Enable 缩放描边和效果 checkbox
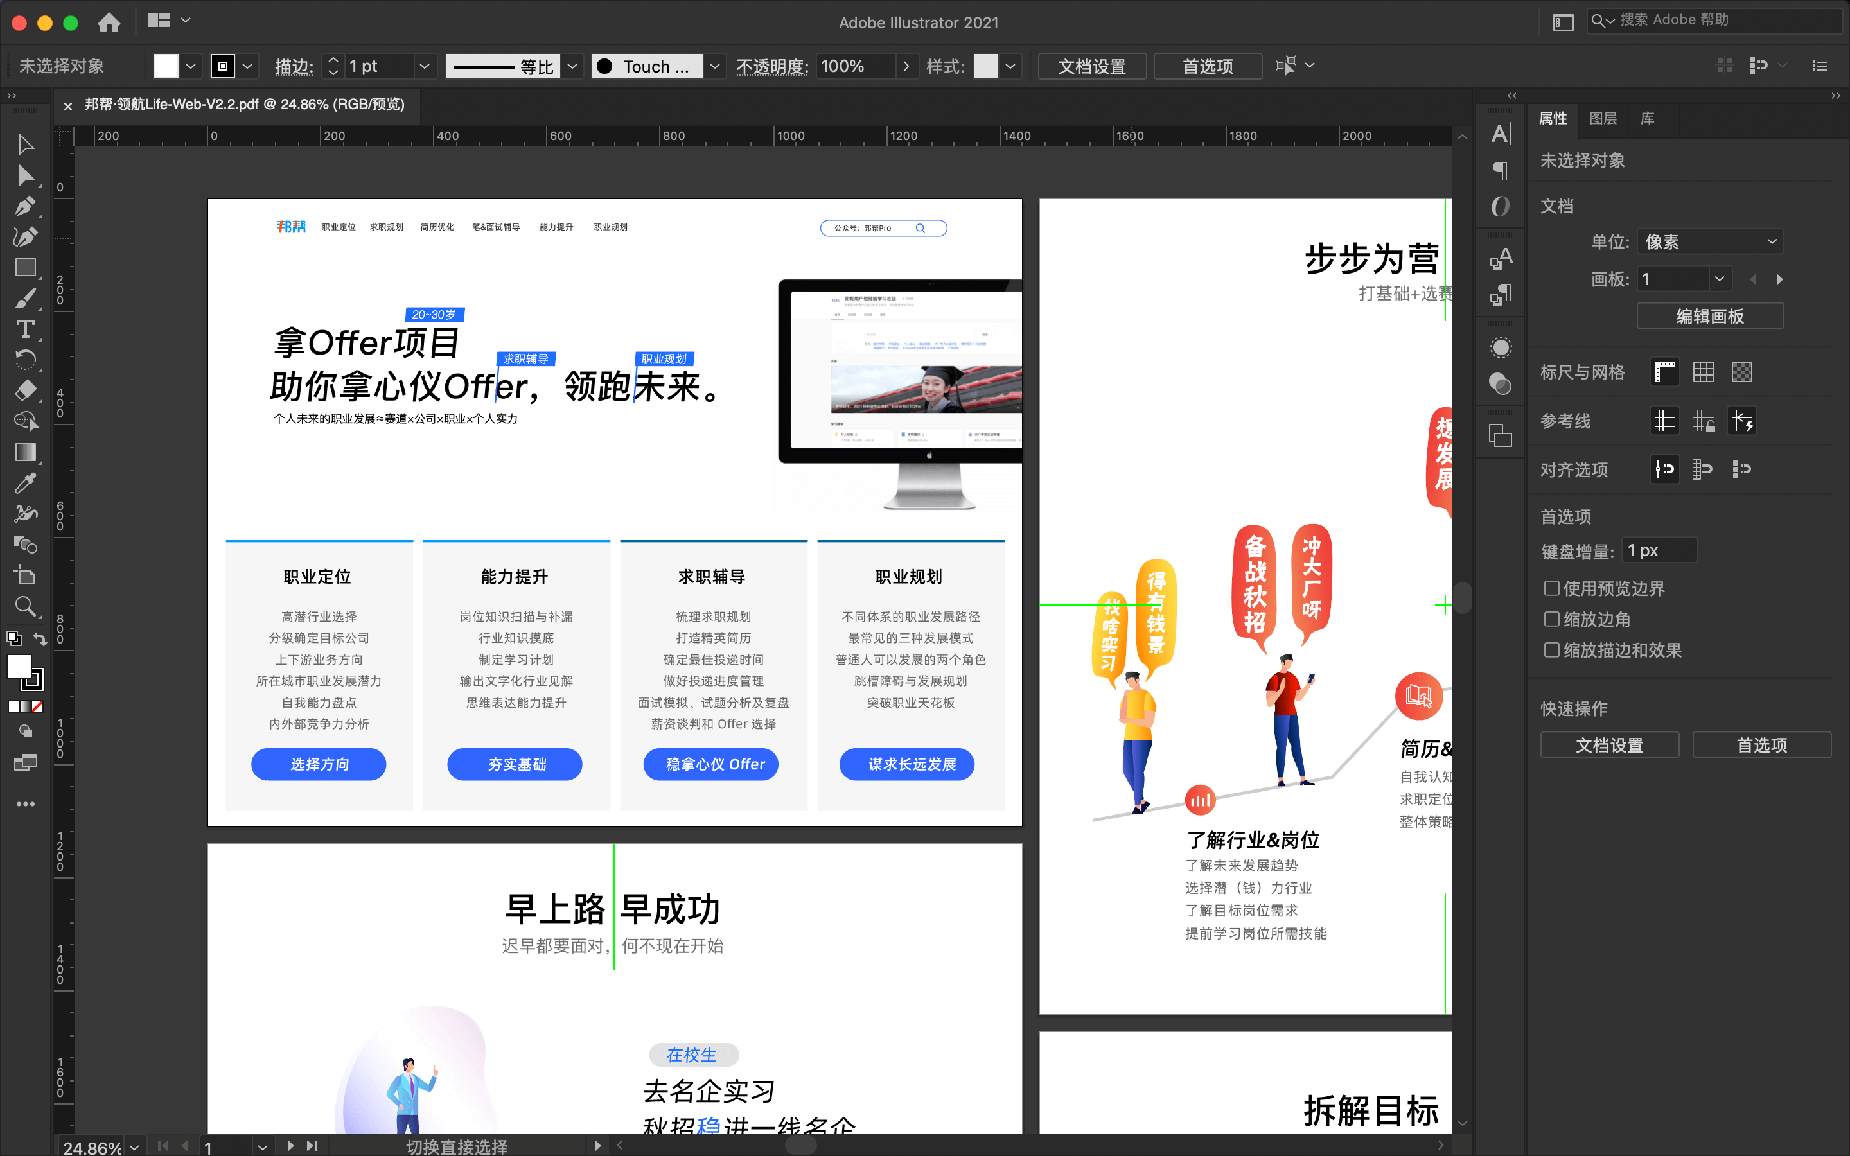 (1551, 650)
